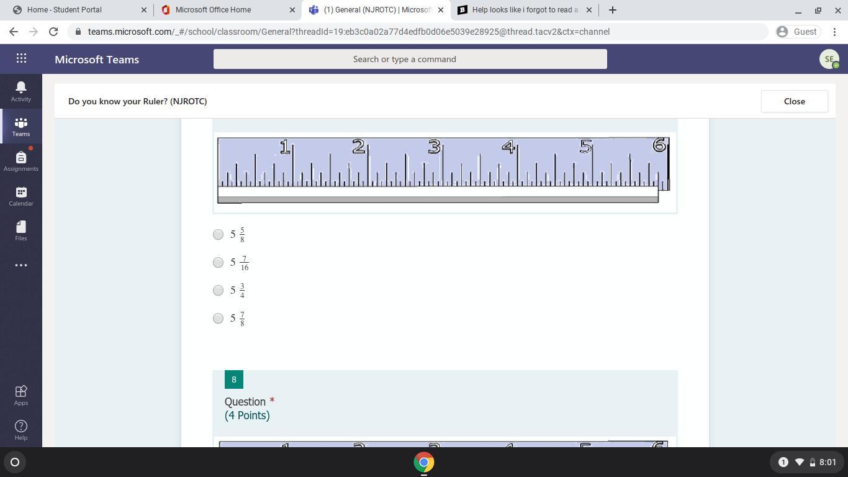Image resolution: width=848 pixels, height=477 pixels.
Task: View site information lock icon
Action: point(78,32)
